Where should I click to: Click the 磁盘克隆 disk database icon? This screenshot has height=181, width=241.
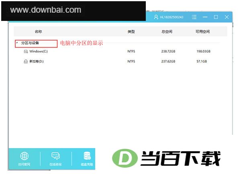coord(87,156)
